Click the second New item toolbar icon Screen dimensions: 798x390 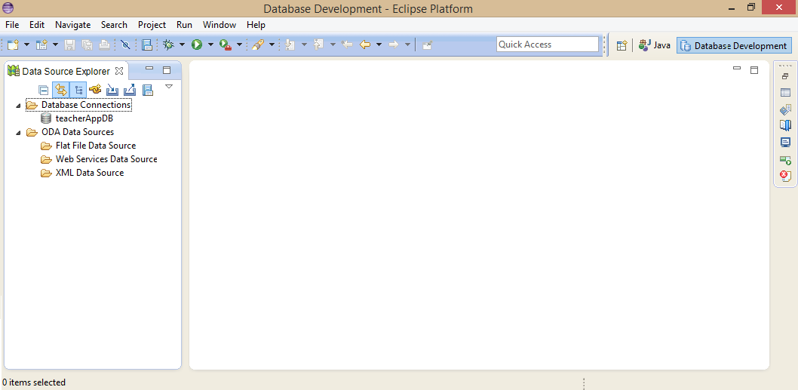pyautogui.click(x=41, y=45)
